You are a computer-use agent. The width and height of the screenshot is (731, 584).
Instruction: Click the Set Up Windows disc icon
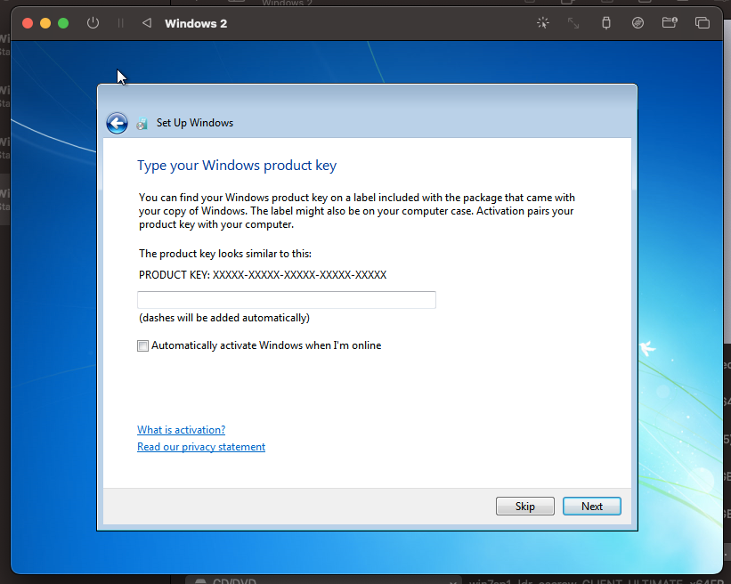pyautogui.click(x=142, y=124)
